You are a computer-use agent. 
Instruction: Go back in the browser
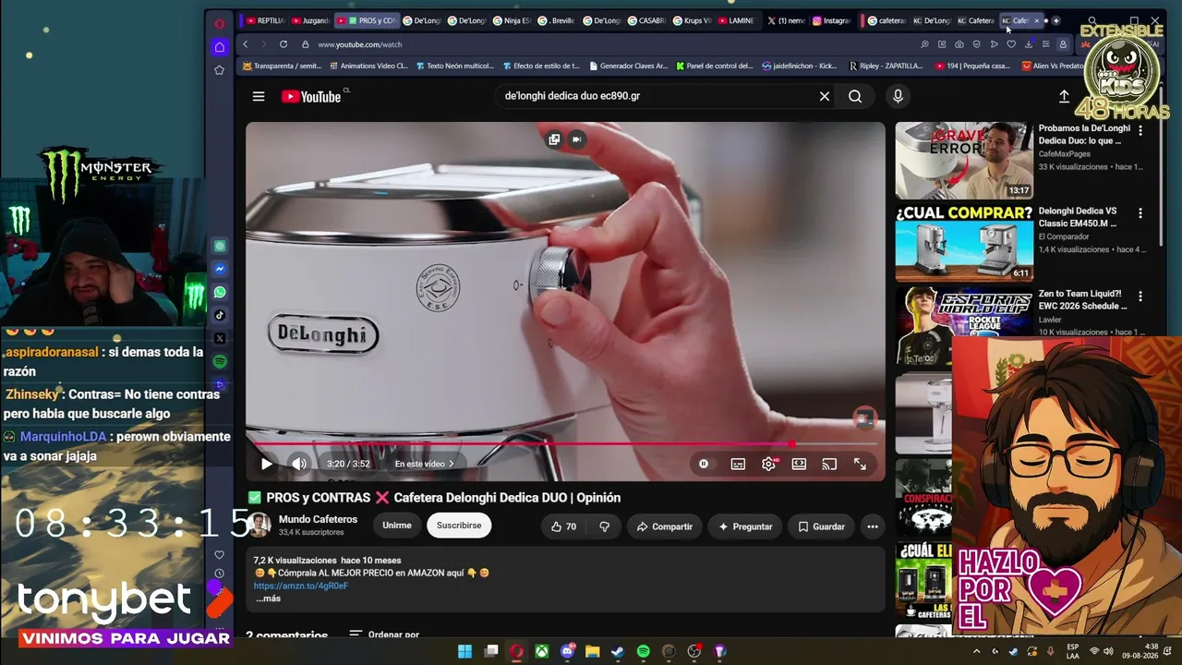246,44
